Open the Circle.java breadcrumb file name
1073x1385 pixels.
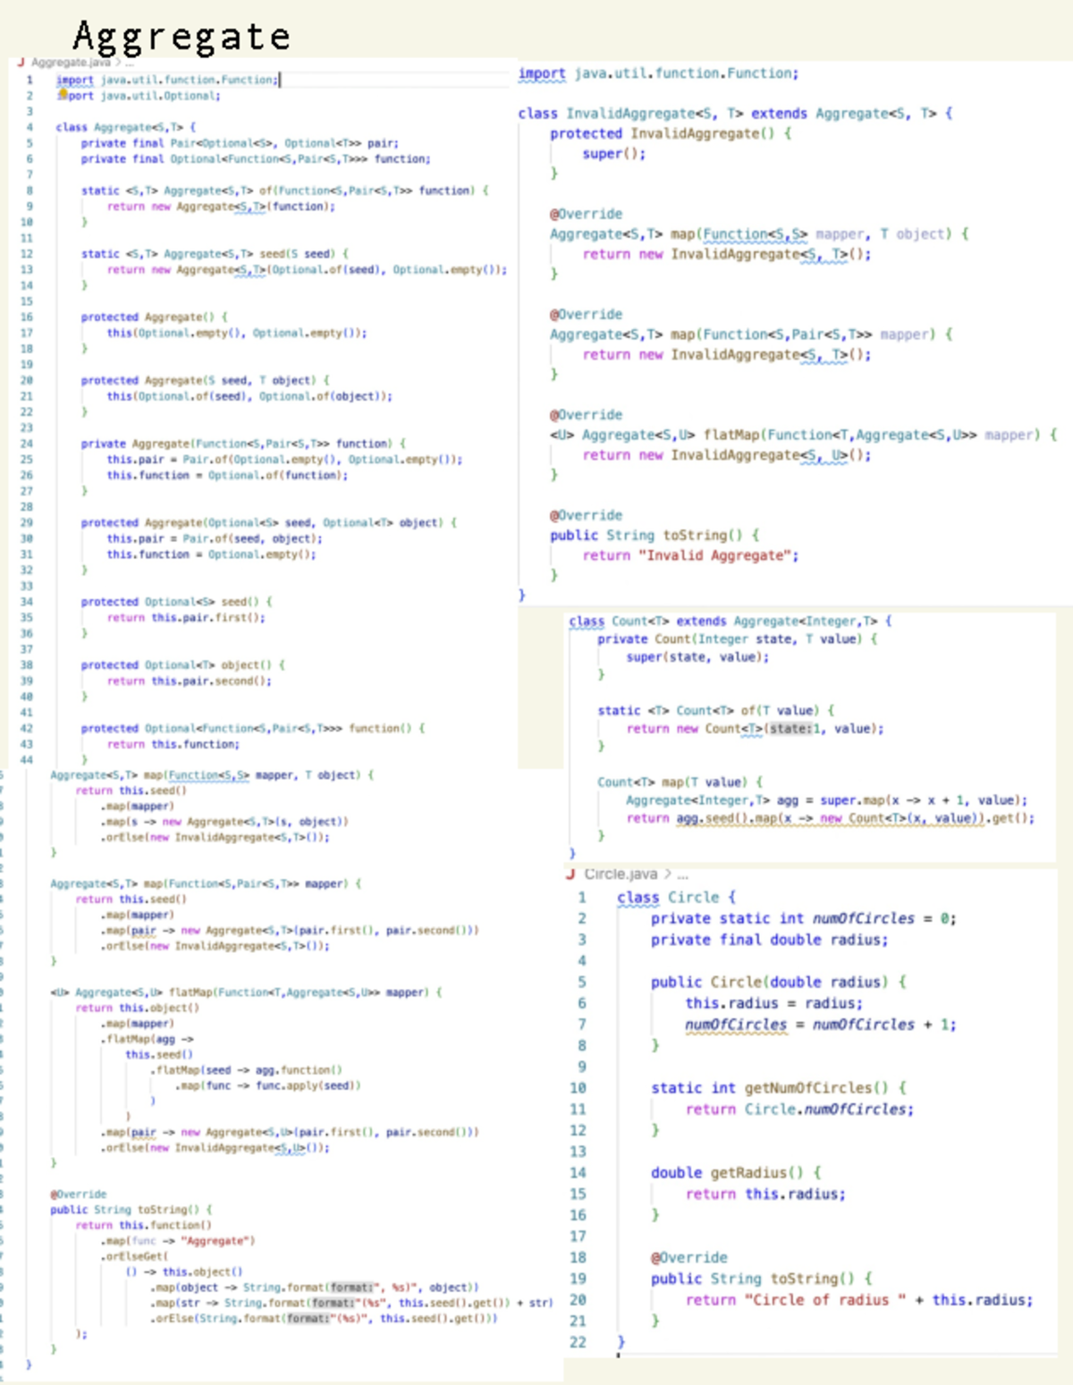coord(621,874)
